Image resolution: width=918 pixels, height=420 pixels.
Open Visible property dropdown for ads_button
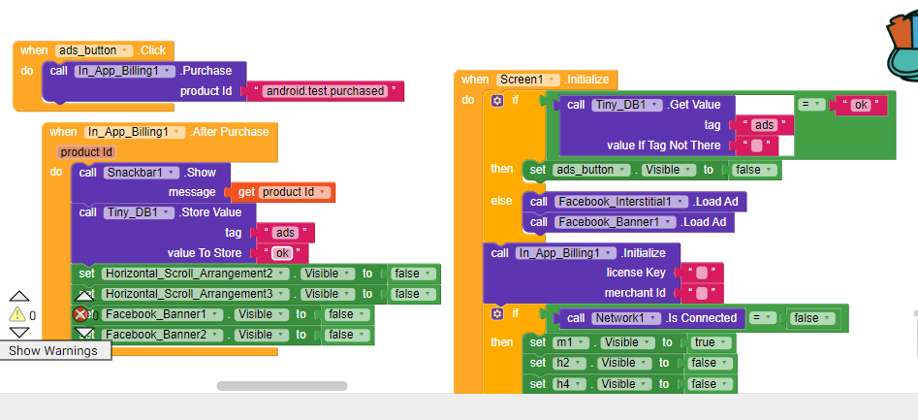[668, 170]
